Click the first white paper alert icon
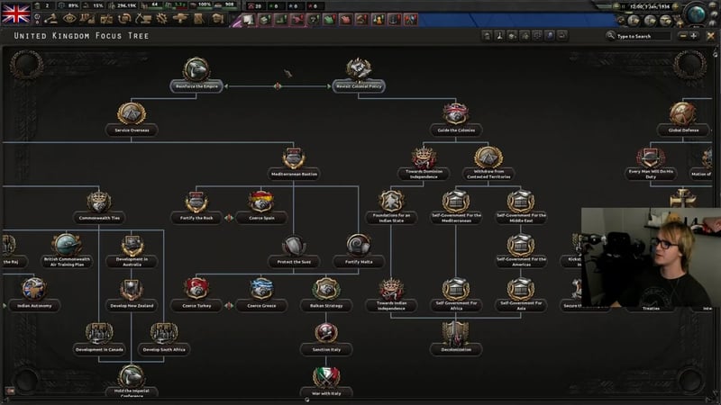Viewport: 721px width, 405px height. [x=249, y=19]
